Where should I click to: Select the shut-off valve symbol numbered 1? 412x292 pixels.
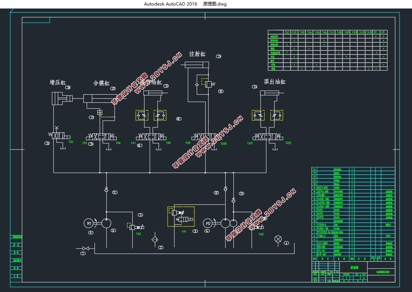click(x=86, y=248)
